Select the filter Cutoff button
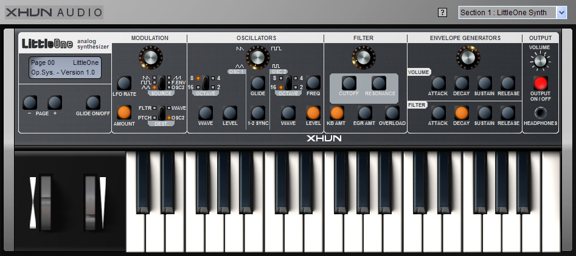576x256 pixels. pyautogui.click(x=349, y=84)
